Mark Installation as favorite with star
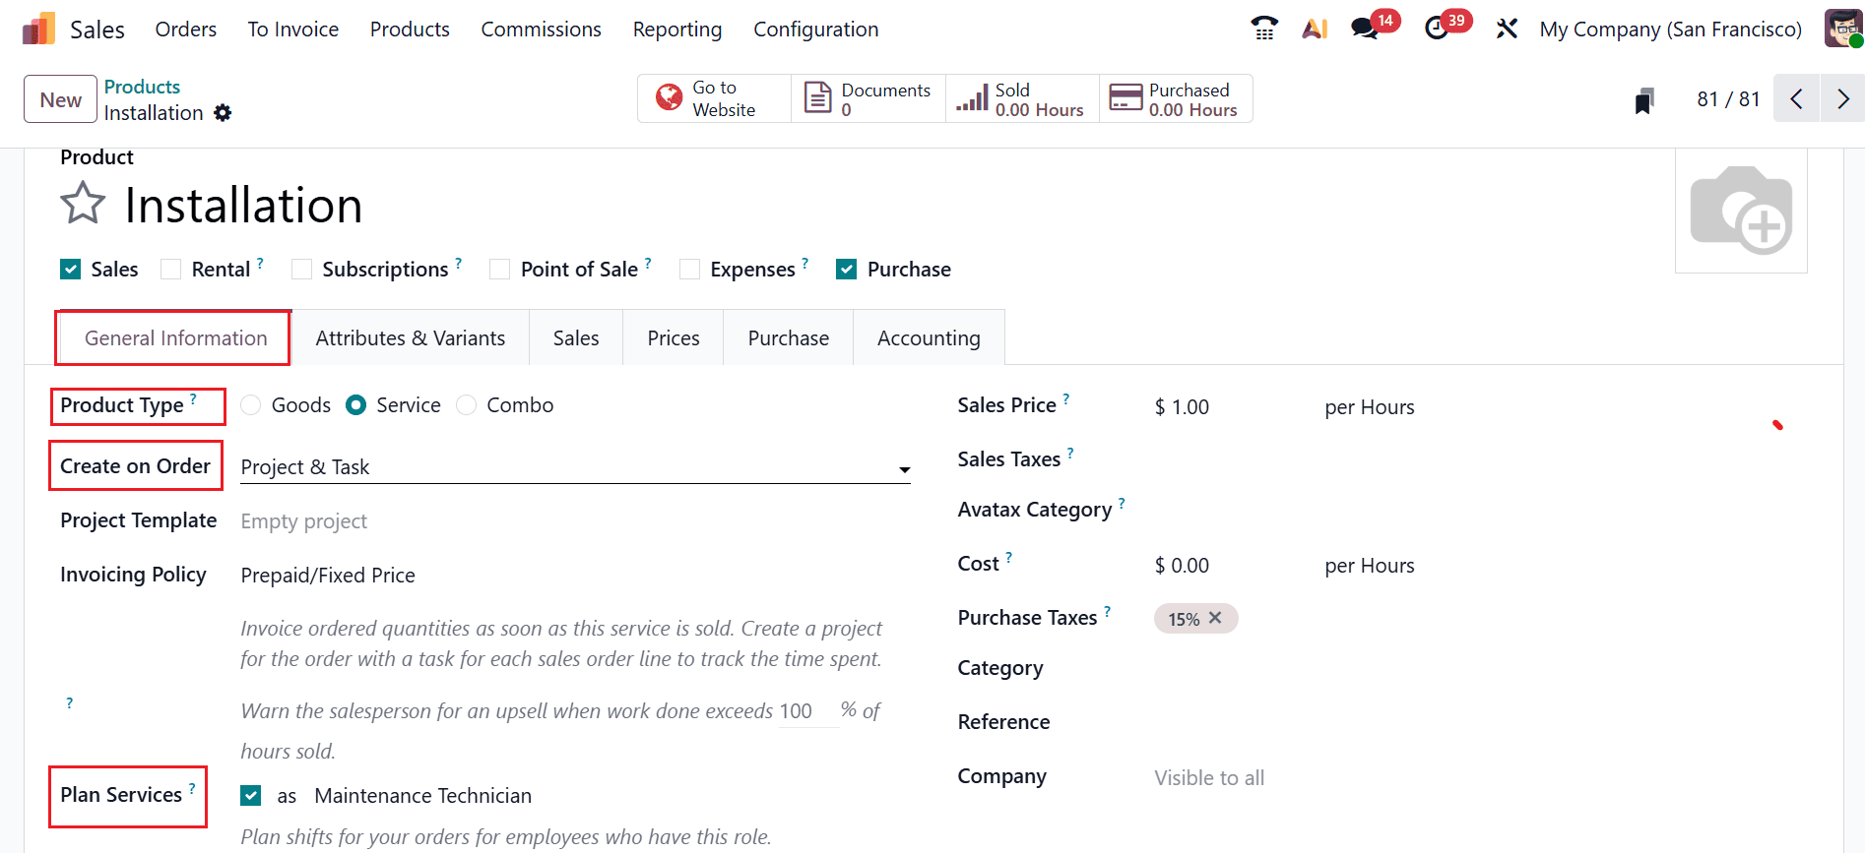 (x=83, y=204)
